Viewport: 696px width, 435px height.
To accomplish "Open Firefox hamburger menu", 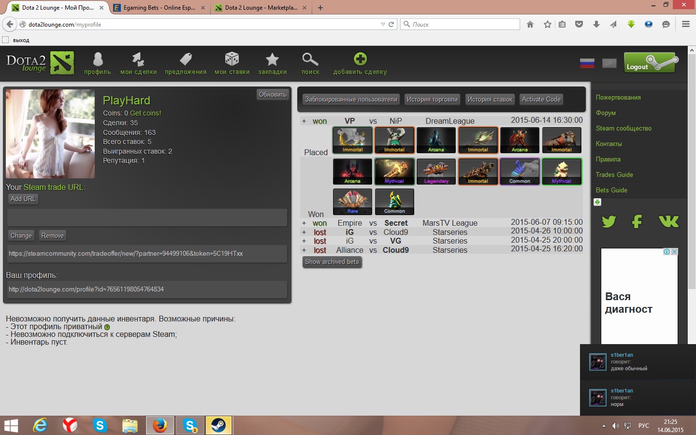I will 685,24.
